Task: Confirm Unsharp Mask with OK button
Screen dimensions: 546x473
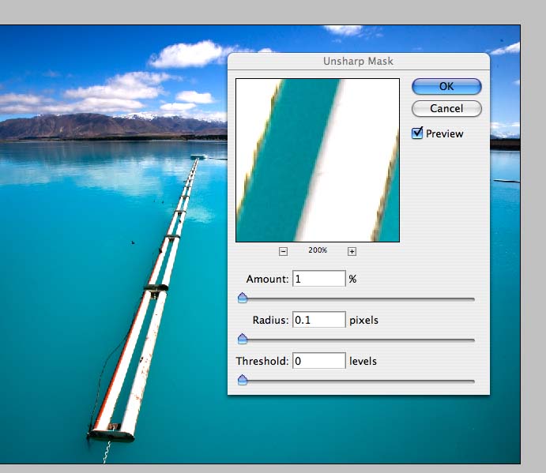Action: coord(446,86)
